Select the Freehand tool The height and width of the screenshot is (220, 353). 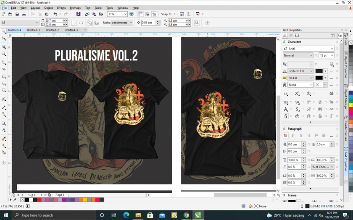[4, 62]
